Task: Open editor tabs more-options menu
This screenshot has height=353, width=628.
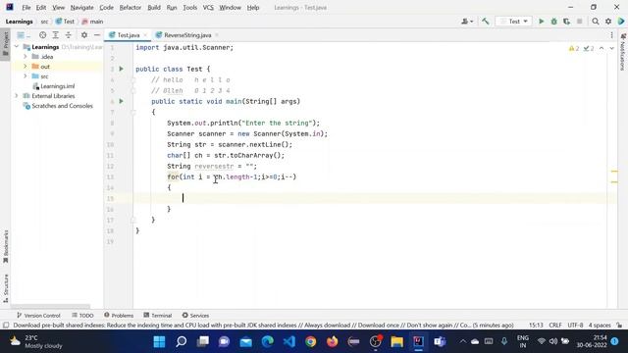Action: [611, 35]
